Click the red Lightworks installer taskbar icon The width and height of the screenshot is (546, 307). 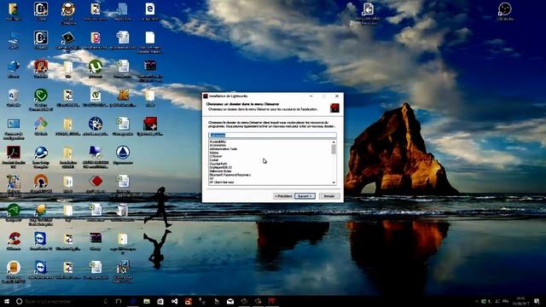[271, 301]
